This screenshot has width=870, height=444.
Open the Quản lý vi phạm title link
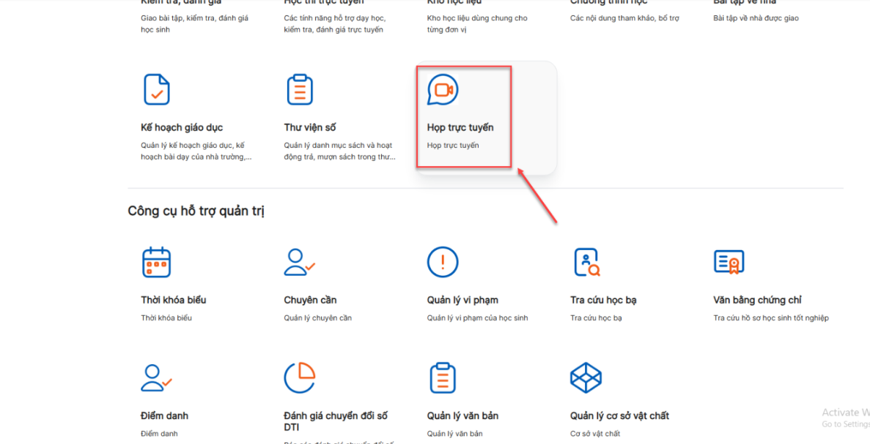click(462, 300)
